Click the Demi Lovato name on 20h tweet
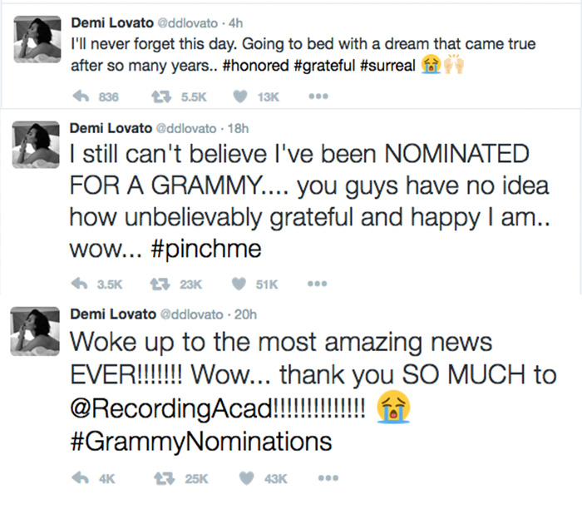This screenshot has width=582, height=509. (112, 314)
